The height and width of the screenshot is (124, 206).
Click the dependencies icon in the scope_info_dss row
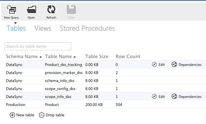174,96
